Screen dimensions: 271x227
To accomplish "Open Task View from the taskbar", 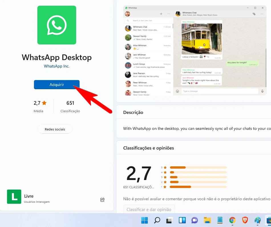I will point(169,220).
